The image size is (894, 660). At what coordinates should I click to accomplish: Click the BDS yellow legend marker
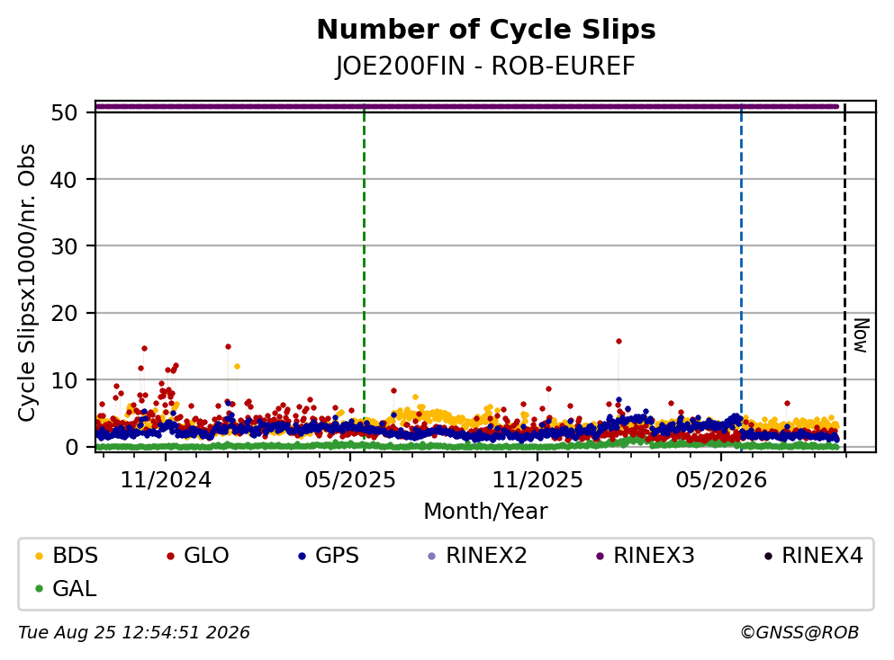pyautogui.click(x=39, y=556)
